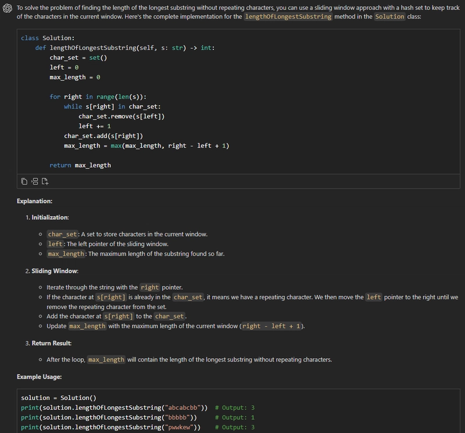The width and height of the screenshot is (465, 433).
Task: Click the '# Output: 1' comment
Action: pyautogui.click(x=234, y=418)
